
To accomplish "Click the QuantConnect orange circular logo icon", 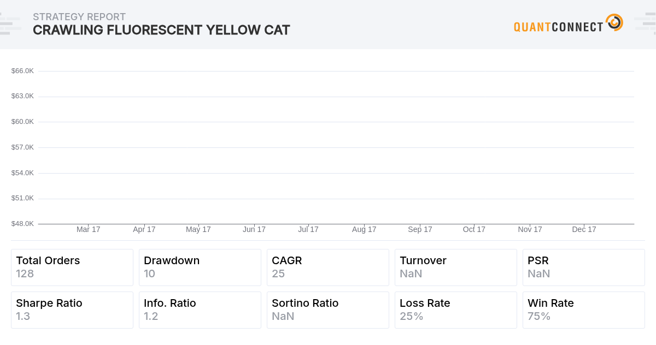I will [x=614, y=22].
